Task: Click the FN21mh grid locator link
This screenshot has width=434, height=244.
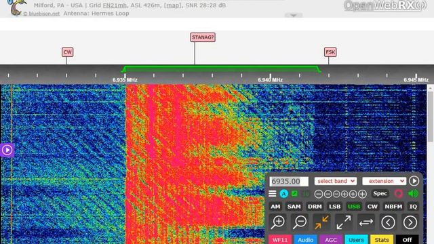Action: pyautogui.click(x=115, y=5)
